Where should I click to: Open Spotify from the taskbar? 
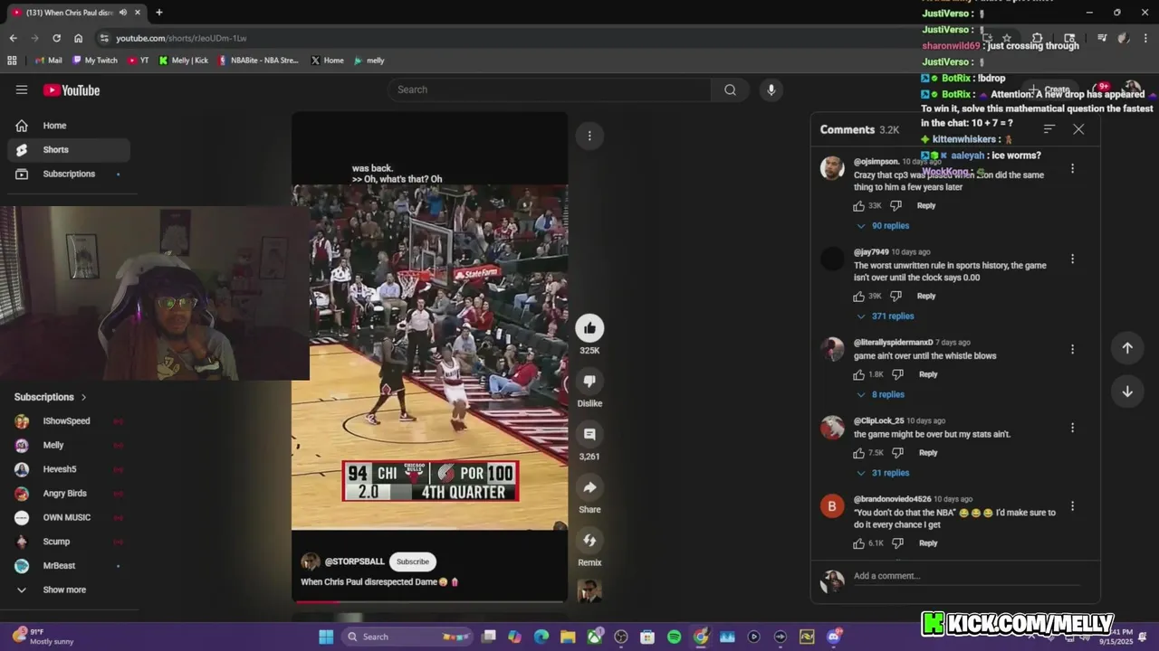(674, 637)
